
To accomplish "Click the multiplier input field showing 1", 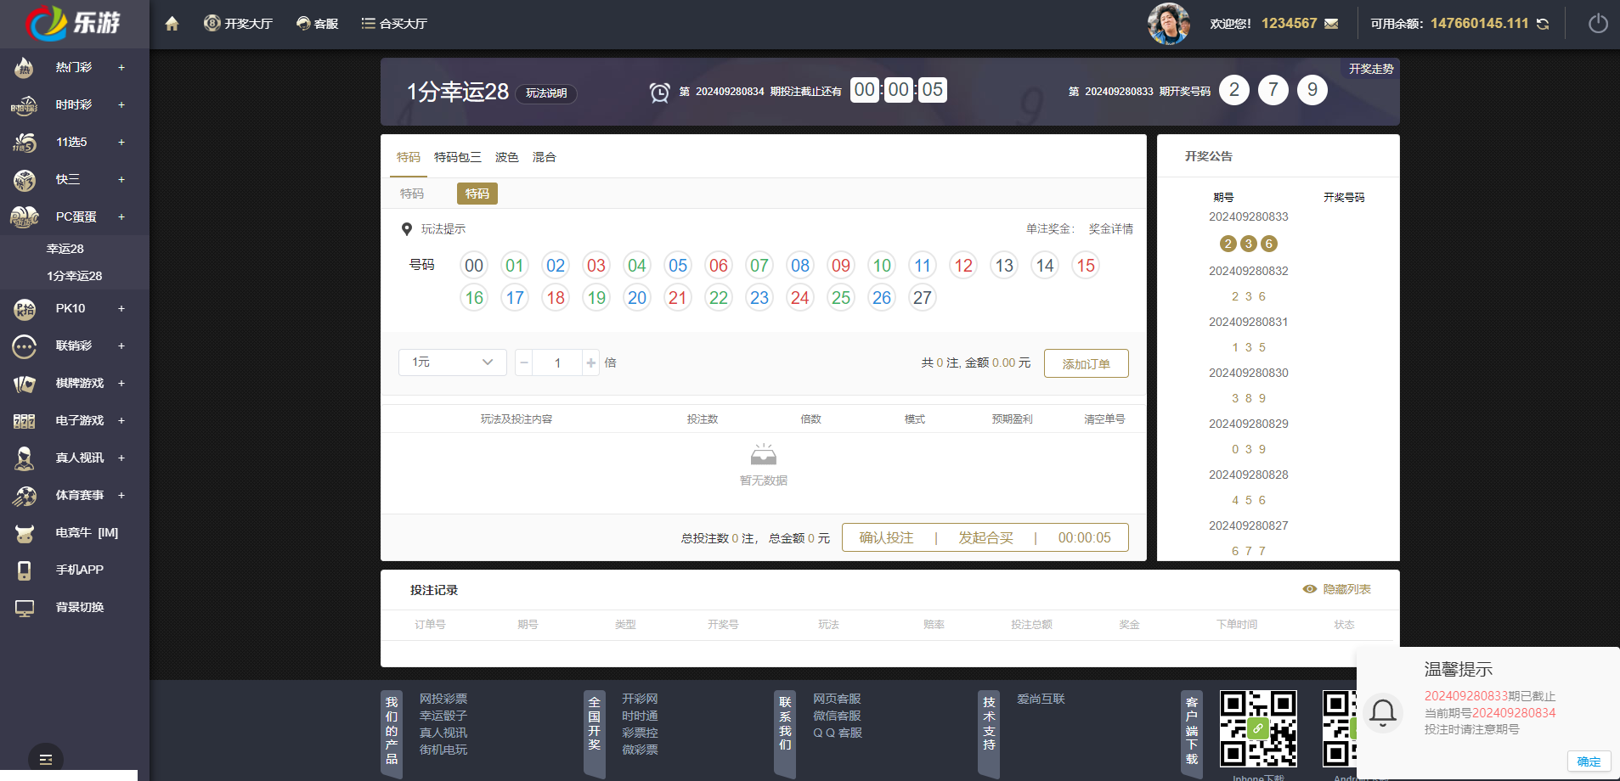I will [x=557, y=362].
